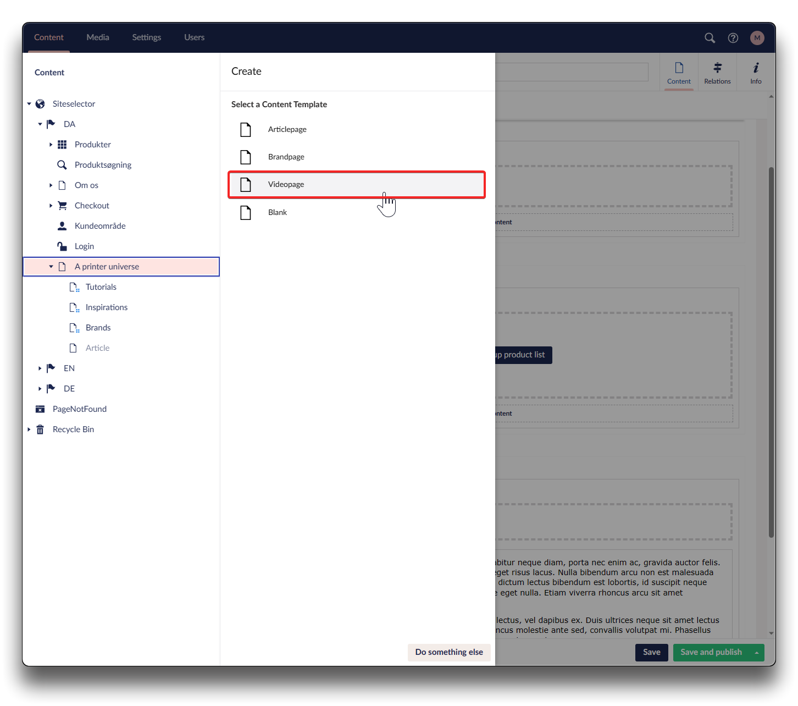Image resolution: width=798 pixels, height=706 pixels.
Task: Expand the EN language node
Action: click(x=40, y=368)
